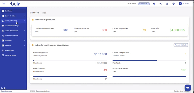The width and height of the screenshot is (194, 93).
Task: Click the 49 Colaboradores count
Action: pyautogui.click(x=105, y=70)
